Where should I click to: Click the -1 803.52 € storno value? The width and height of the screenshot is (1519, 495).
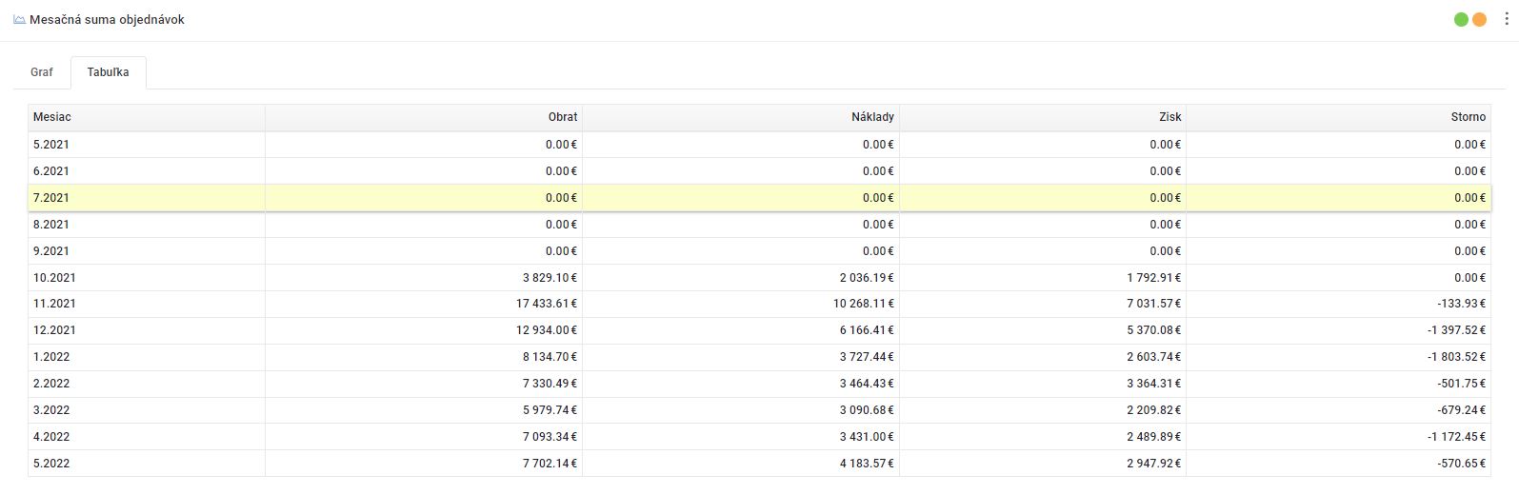tap(1456, 357)
